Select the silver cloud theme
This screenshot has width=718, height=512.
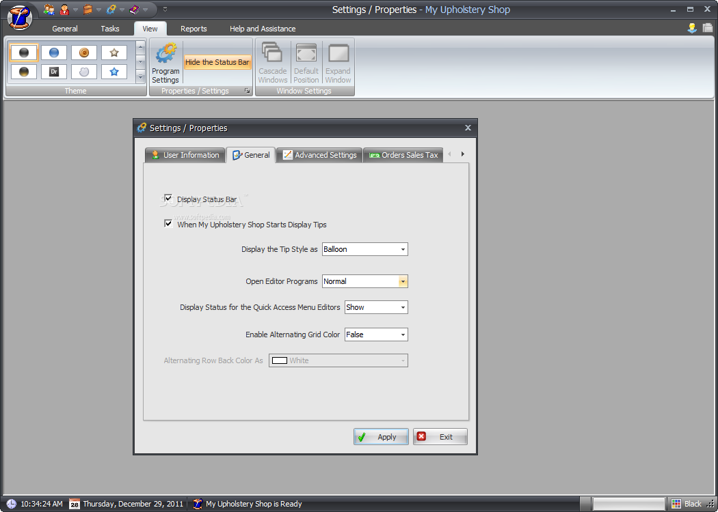point(84,72)
